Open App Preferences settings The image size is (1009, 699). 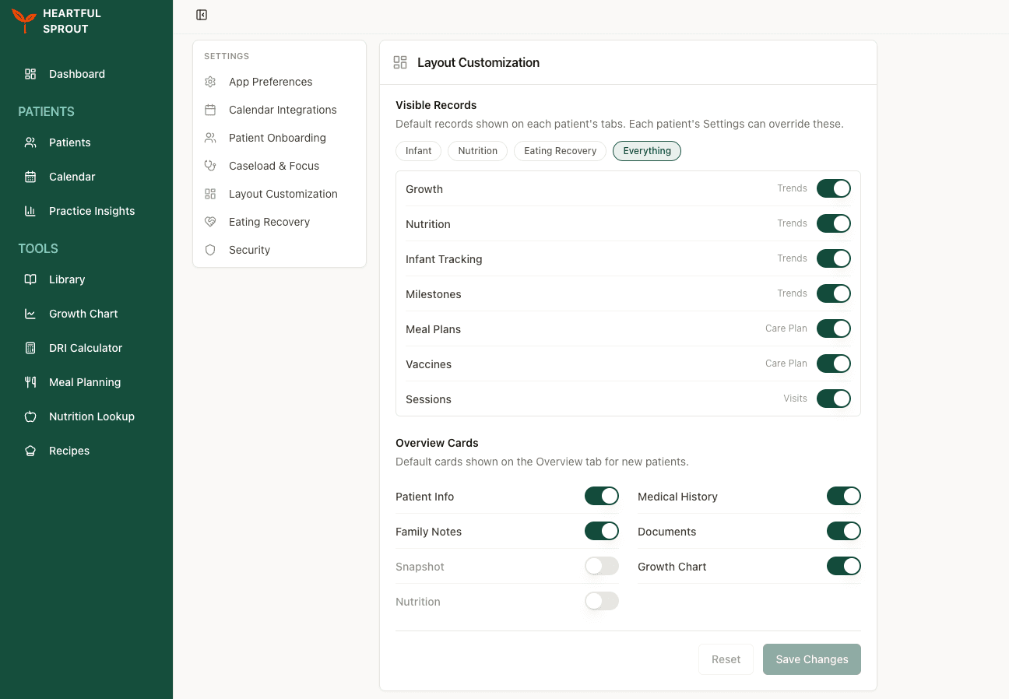click(x=279, y=82)
